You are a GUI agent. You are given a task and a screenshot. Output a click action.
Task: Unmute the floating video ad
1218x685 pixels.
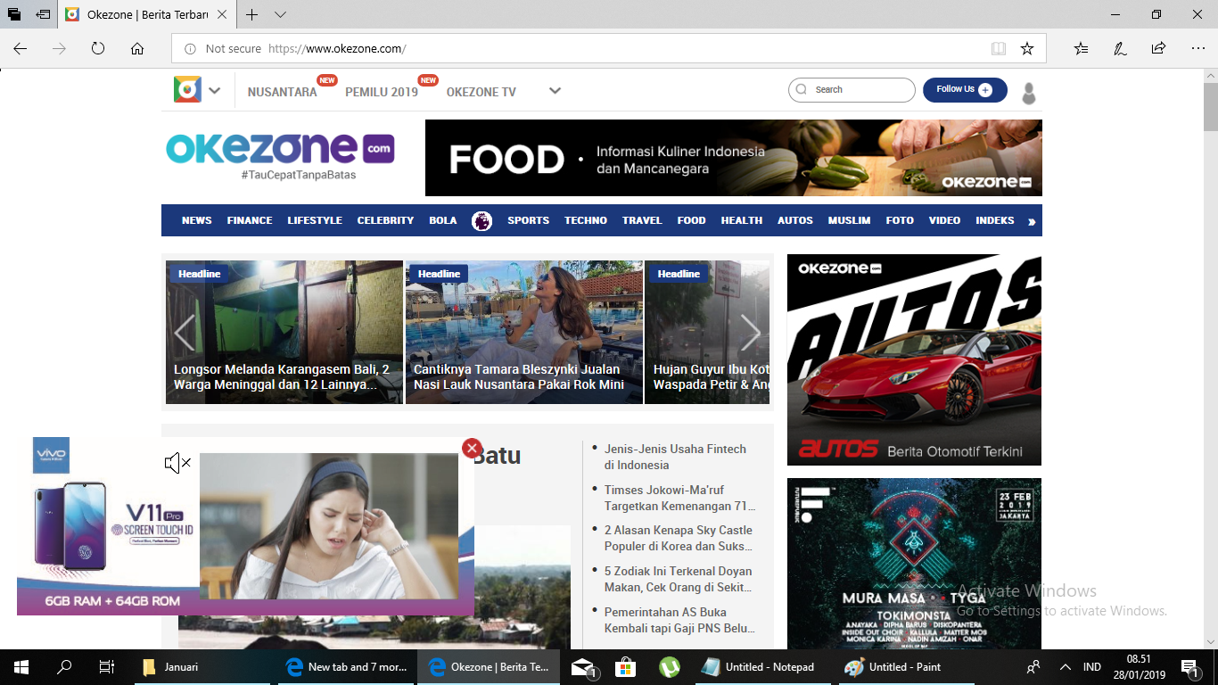(177, 463)
